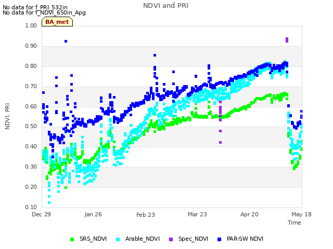Toggle the PAR-SW NDVI legend label
Viewport: 333px width, 249px height.
[x=245, y=239]
